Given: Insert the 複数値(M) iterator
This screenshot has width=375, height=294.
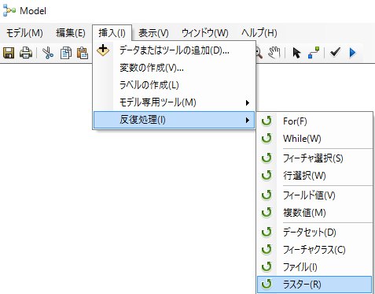Looking at the screenshot, I should click(314, 213).
